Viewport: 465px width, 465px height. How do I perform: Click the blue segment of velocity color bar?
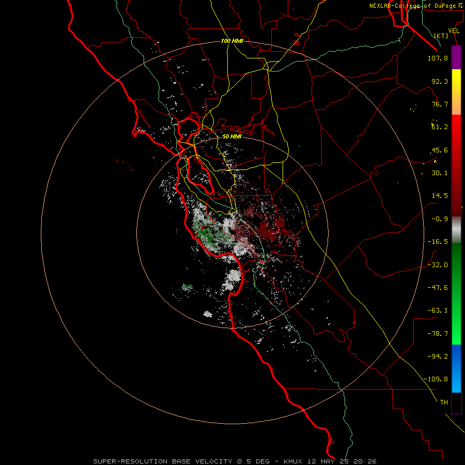pos(456,368)
